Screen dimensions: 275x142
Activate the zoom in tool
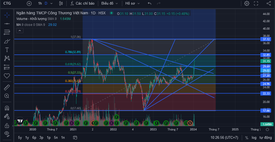tap(7, 96)
